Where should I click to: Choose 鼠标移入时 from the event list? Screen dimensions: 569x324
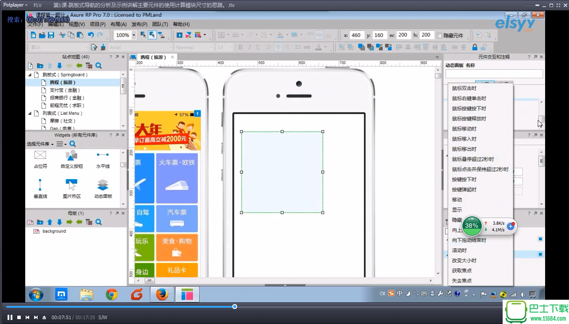[x=464, y=139]
